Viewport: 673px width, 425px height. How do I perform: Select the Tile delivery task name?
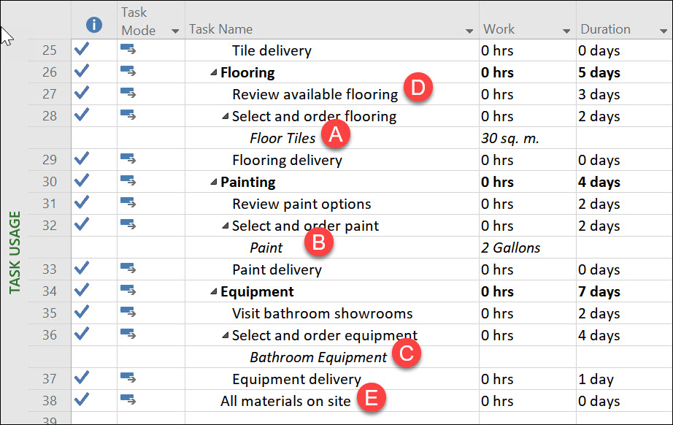(272, 50)
